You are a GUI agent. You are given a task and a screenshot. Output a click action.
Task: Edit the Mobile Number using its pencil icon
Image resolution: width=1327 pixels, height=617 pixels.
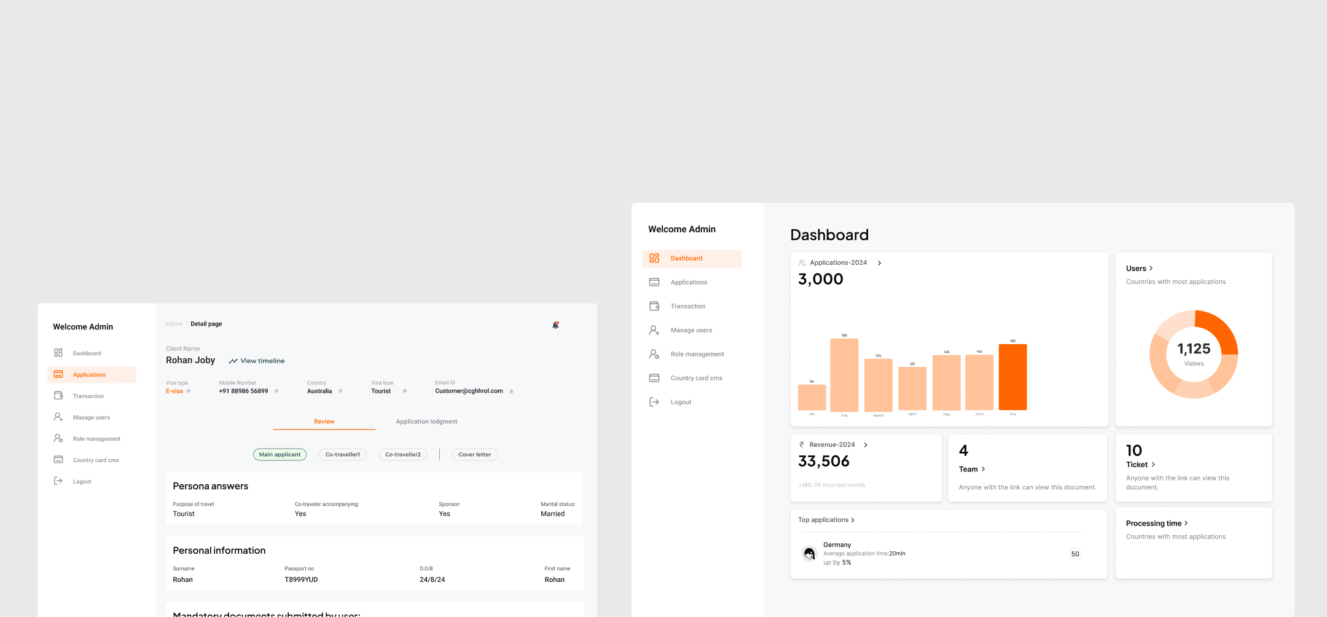point(276,391)
